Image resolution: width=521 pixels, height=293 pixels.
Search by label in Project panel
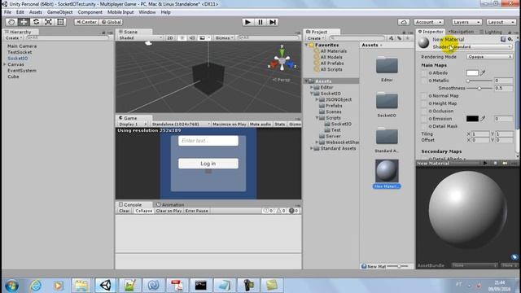pos(400,38)
